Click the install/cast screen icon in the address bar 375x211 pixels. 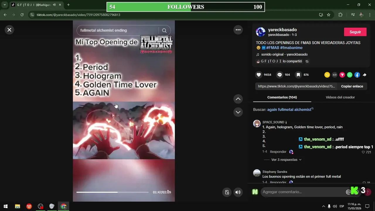321,15
